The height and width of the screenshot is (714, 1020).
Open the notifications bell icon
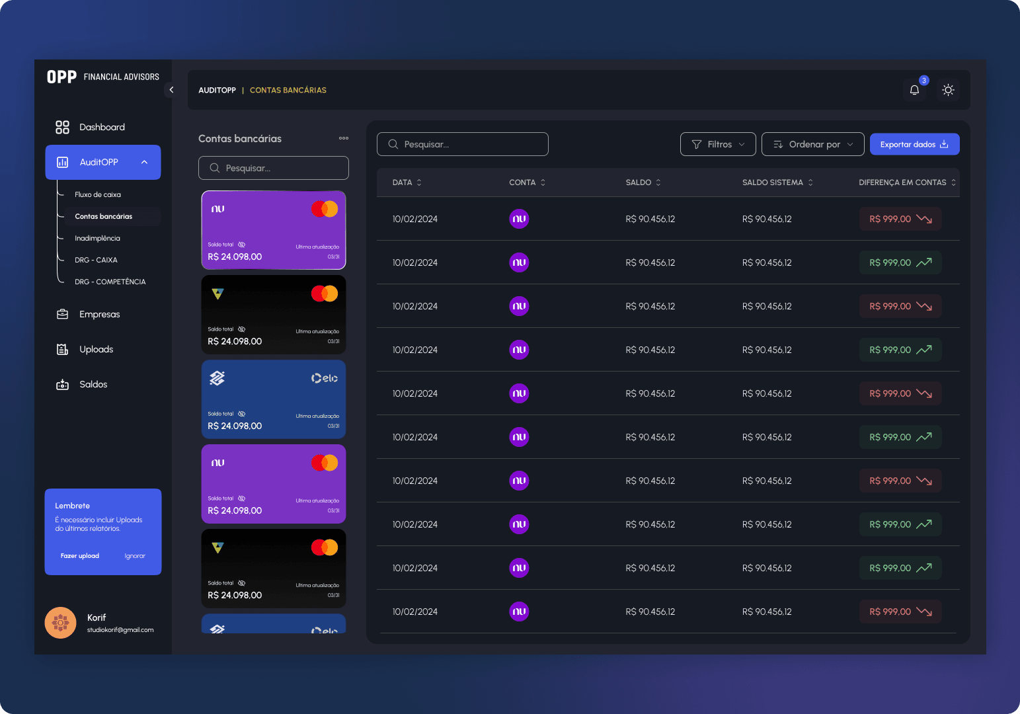pyautogui.click(x=914, y=90)
